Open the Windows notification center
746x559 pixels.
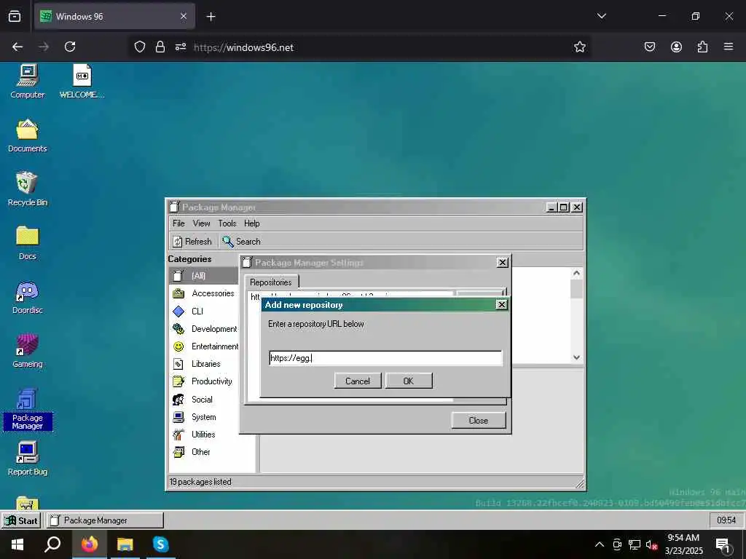723,545
